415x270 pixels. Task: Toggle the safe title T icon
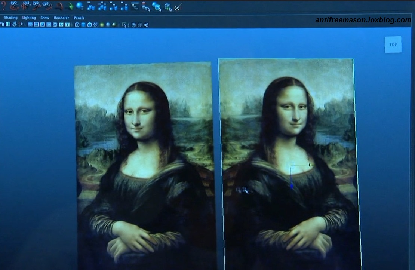pos(67,25)
